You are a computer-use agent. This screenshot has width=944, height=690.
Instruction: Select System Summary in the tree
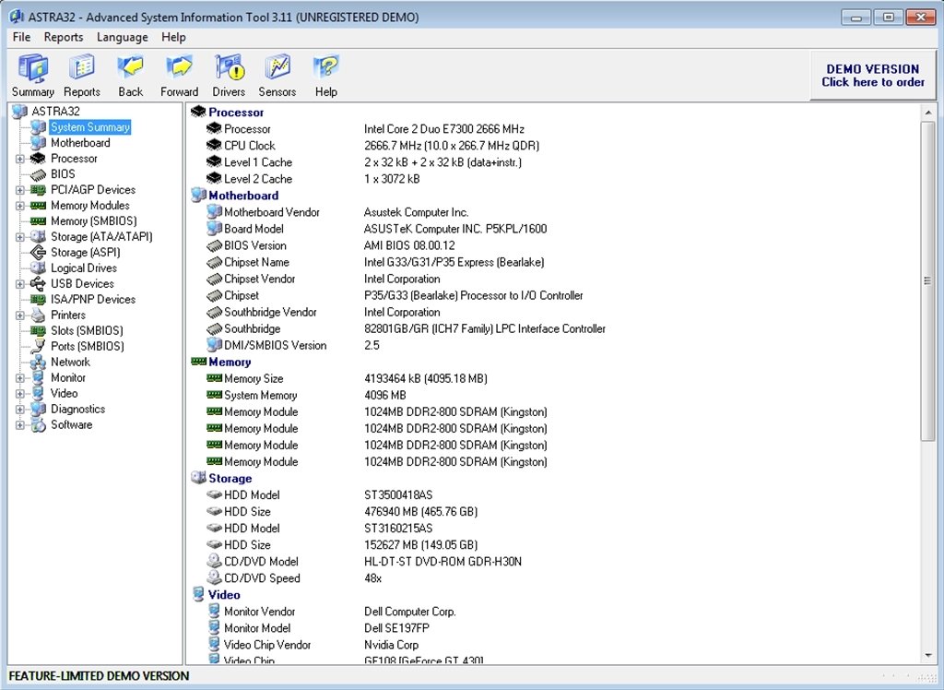(x=89, y=127)
